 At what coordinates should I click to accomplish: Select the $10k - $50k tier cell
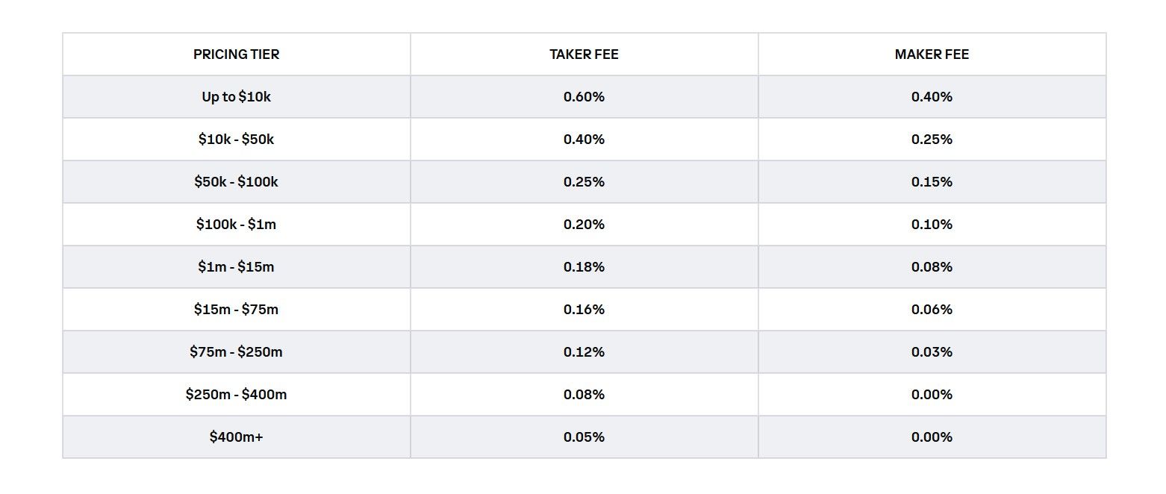tap(236, 140)
